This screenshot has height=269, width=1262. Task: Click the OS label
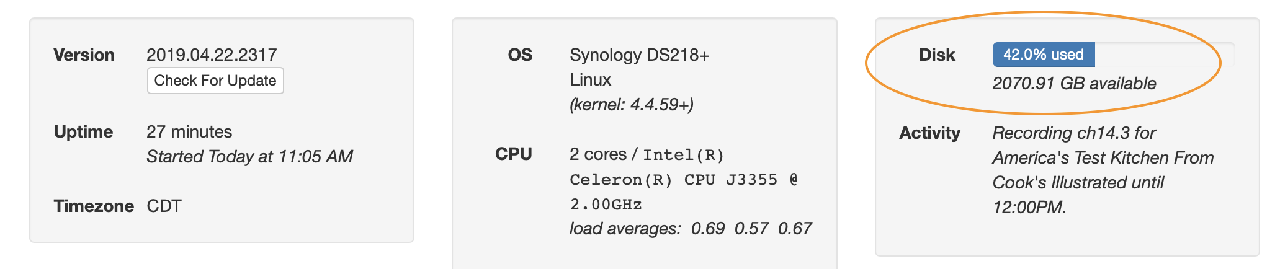click(x=520, y=55)
